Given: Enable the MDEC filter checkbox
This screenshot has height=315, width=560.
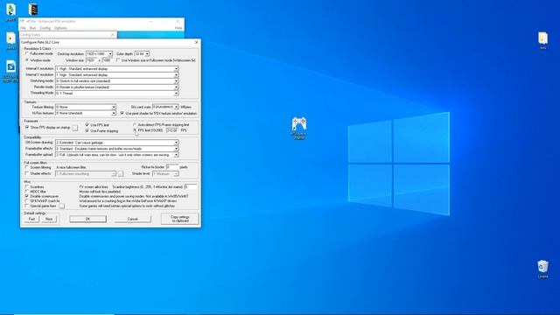Looking at the screenshot, I should [x=27, y=192].
